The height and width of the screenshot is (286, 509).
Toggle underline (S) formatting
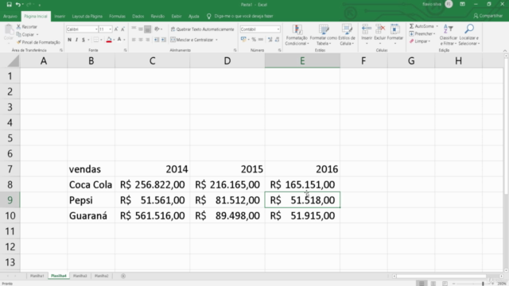tap(84, 40)
